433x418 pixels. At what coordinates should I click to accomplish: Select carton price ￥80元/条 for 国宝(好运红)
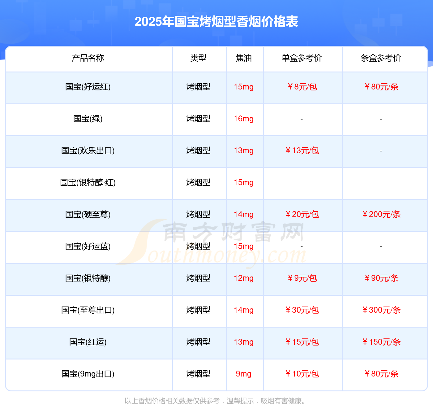click(x=381, y=87)
